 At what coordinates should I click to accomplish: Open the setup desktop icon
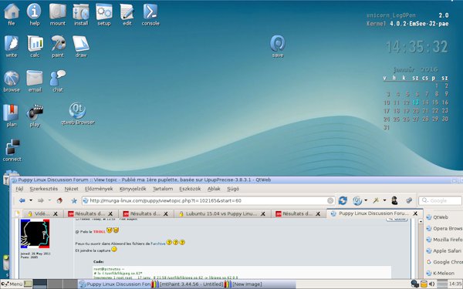click(104, 15)
